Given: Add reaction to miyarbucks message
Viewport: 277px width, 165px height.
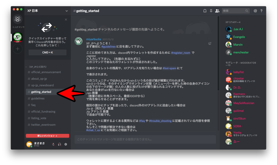Looking at the screenshot, I should [210, 44].
